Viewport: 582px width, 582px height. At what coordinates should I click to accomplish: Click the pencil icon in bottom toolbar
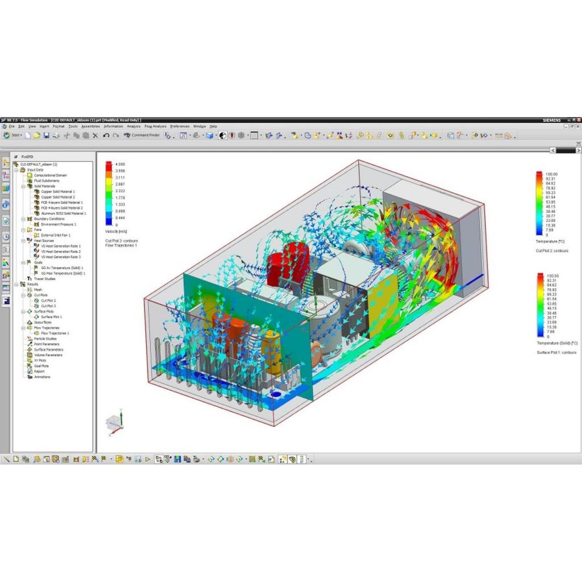6,459
